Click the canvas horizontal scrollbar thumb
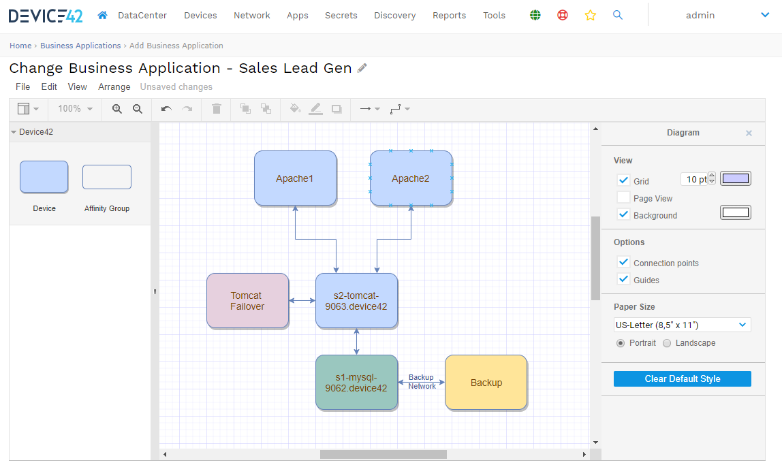This screenshot has height=467, width=782. pyautogui.click(x=383, y=455)
